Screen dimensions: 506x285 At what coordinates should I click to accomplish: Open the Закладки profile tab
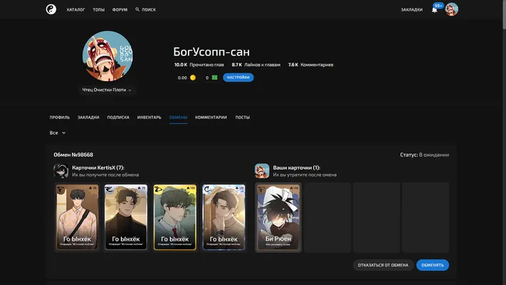[x=88, y=118]
